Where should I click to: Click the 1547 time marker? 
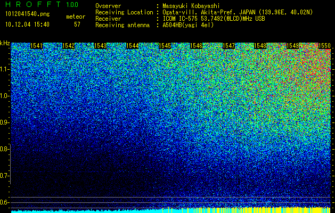click(228, 46)
